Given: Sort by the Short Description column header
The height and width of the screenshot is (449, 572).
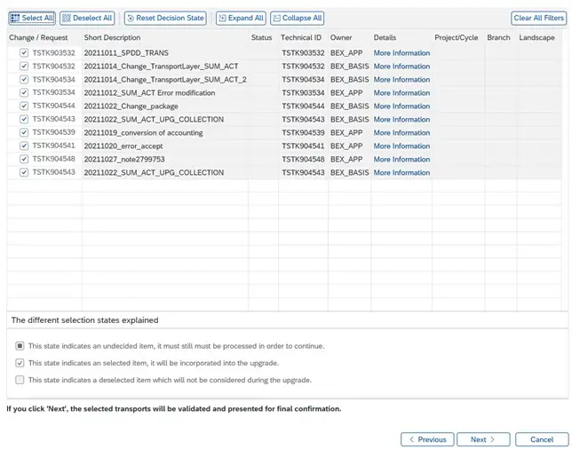Looking at the screenshot, I should coord(112,37).
